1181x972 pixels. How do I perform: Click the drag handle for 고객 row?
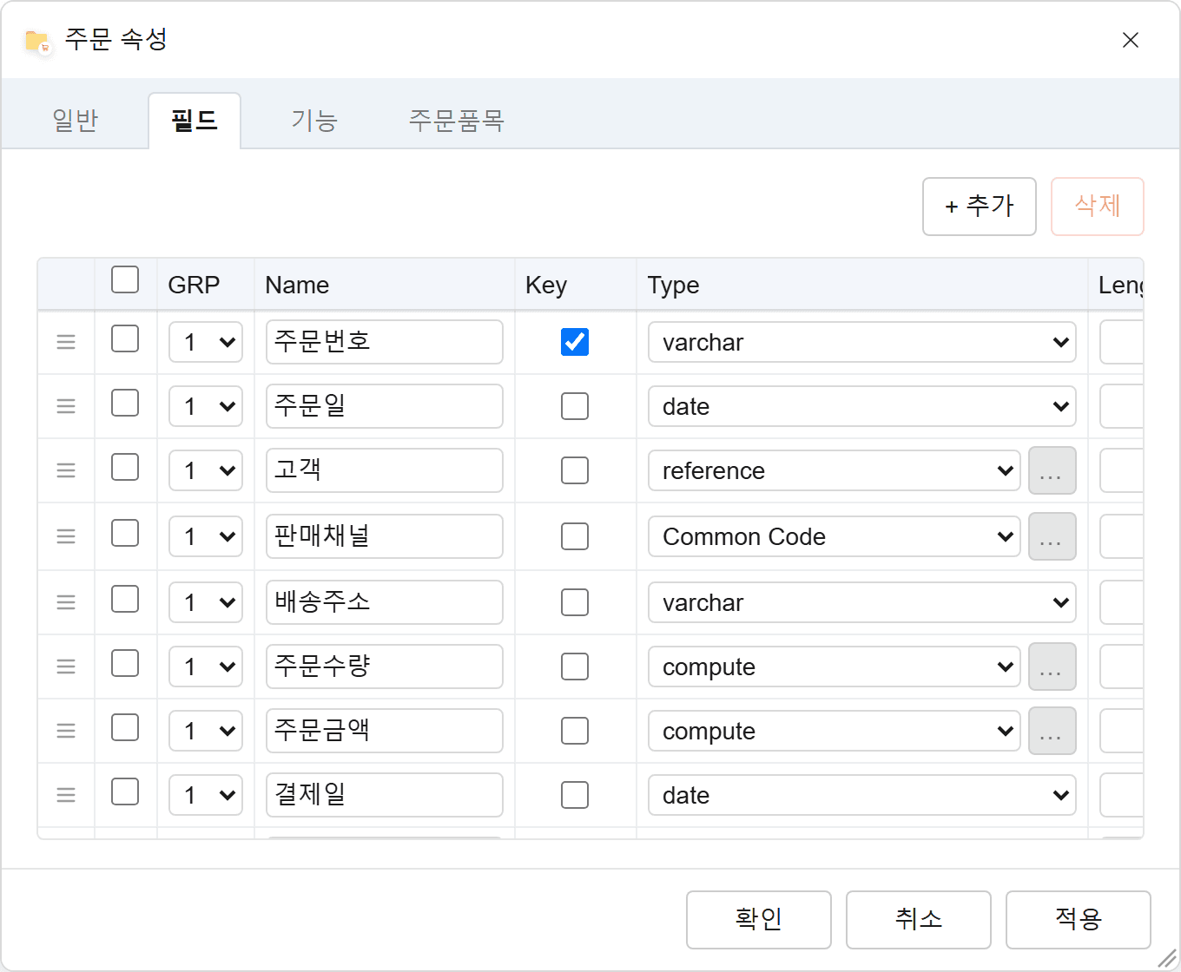66,470
